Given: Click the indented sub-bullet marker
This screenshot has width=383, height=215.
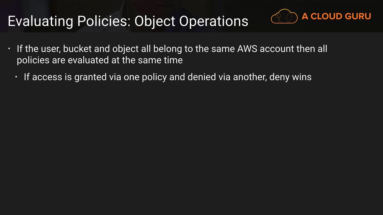Looking at the screenshot, I should pos(16,77).
